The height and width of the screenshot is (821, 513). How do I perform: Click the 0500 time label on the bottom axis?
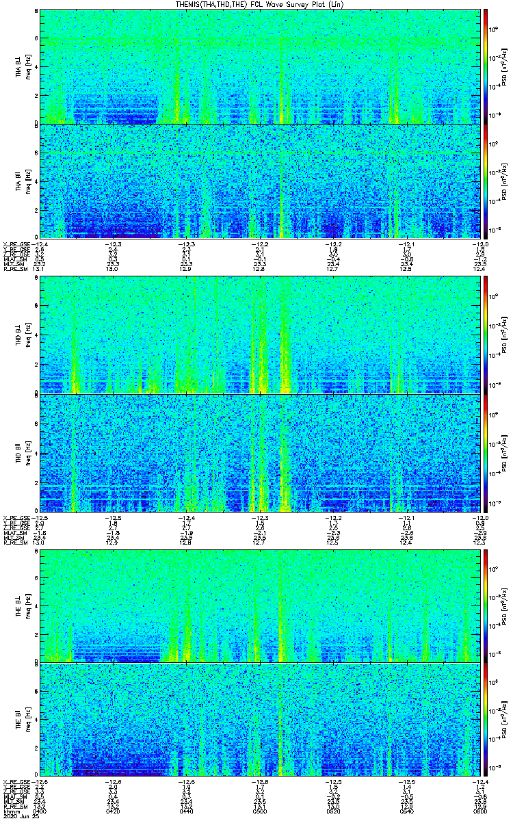click(260, 811)
